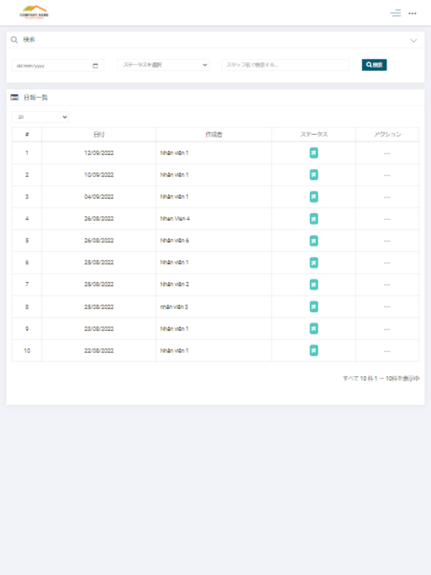This screenshot has height=575, width=431.
Task: Click status badge for 12/09/2022 row
Action: [314, 153]
